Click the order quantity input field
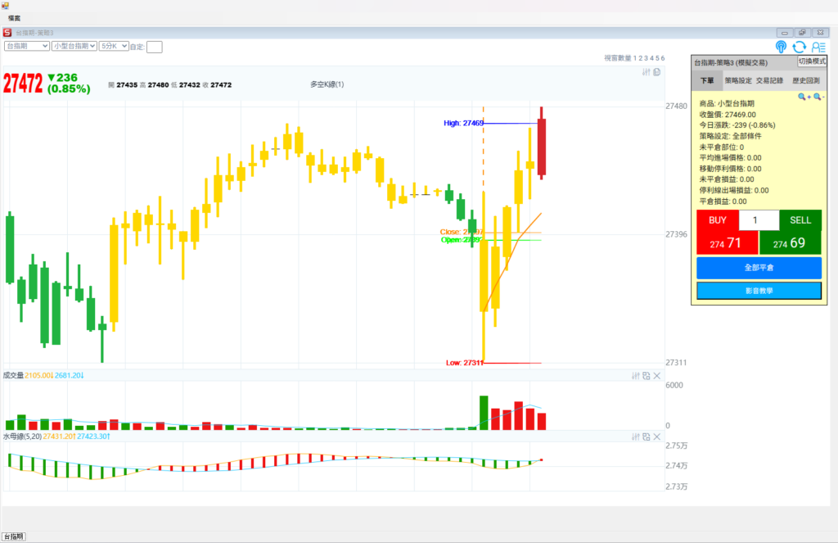 759,220
